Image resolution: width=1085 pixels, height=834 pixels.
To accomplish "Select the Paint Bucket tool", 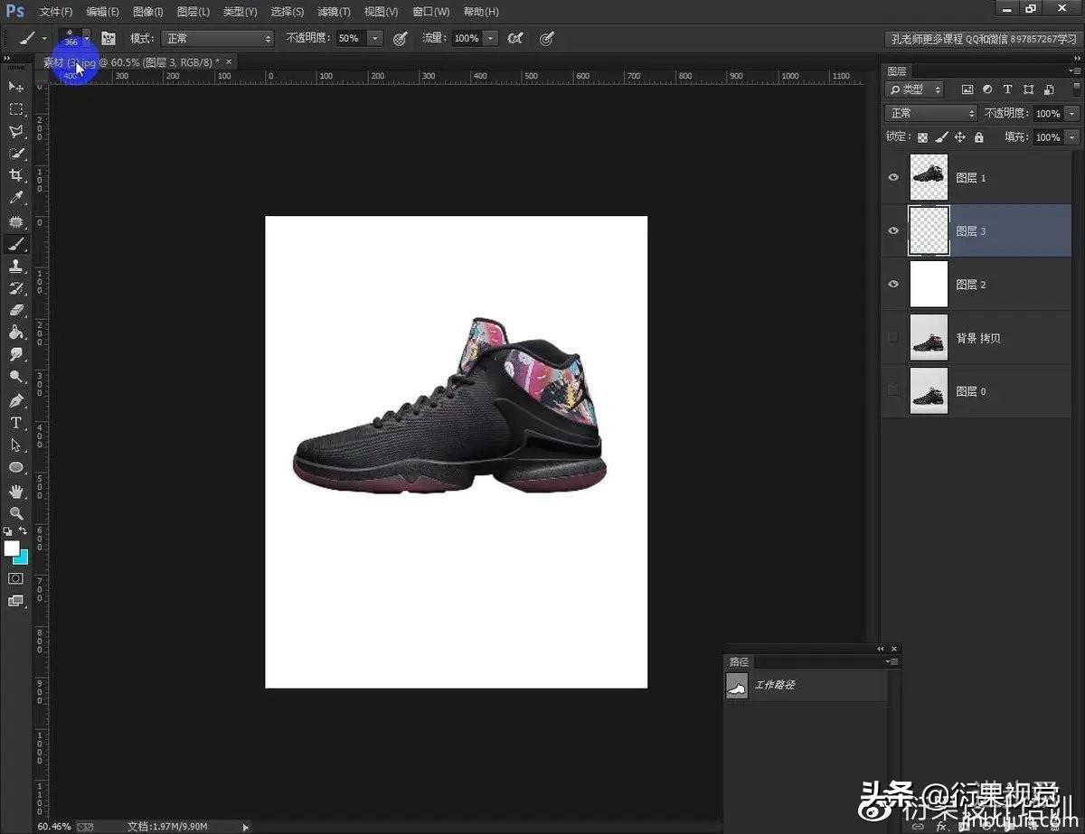I will (x=15, y=333).
